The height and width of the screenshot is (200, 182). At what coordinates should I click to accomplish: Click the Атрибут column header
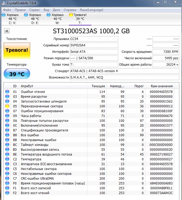tap(53, 86)
